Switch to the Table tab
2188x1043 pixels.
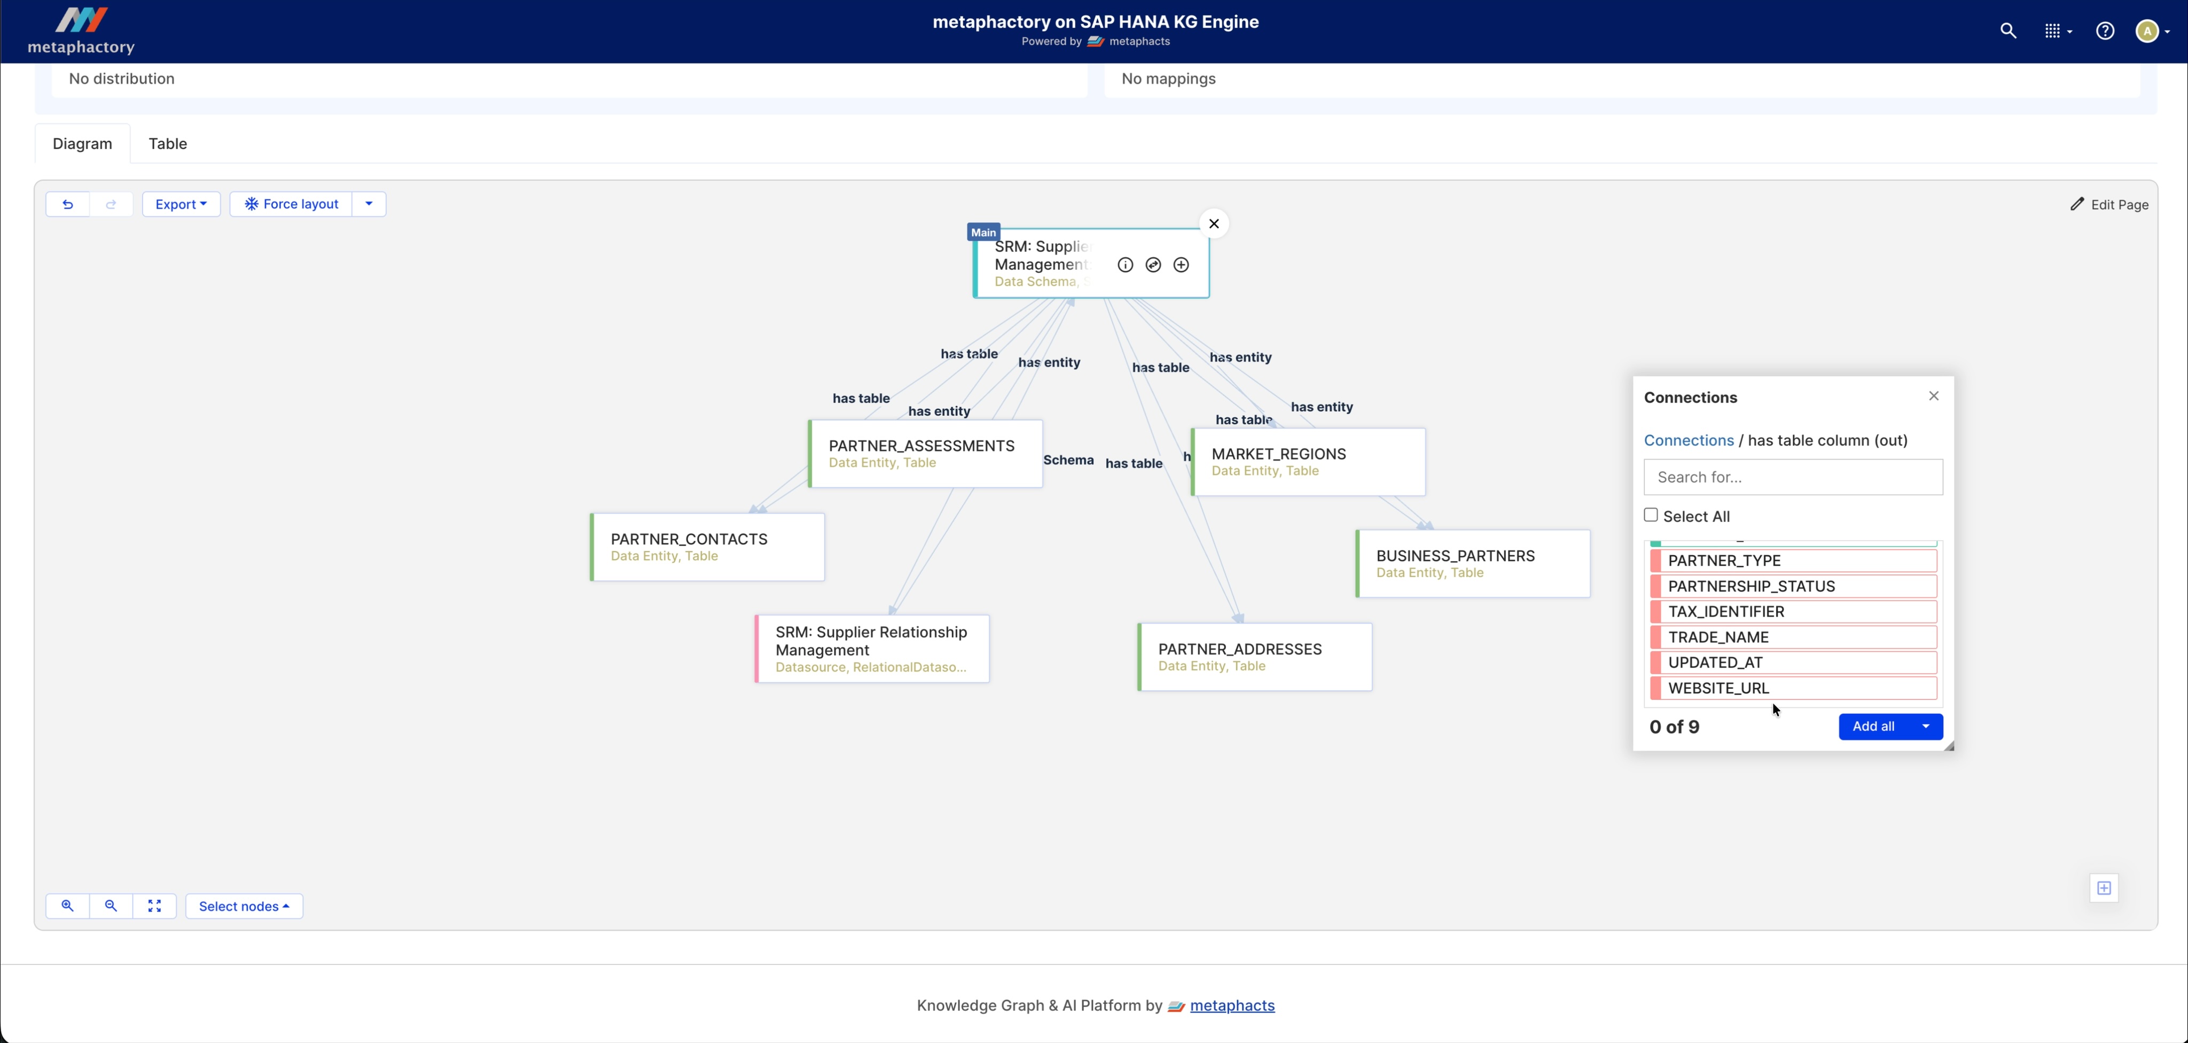[x=167, y=144]
